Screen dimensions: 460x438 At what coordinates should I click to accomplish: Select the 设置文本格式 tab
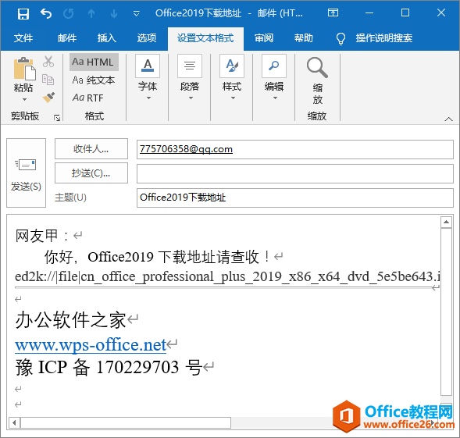click(x=205, y=38)
